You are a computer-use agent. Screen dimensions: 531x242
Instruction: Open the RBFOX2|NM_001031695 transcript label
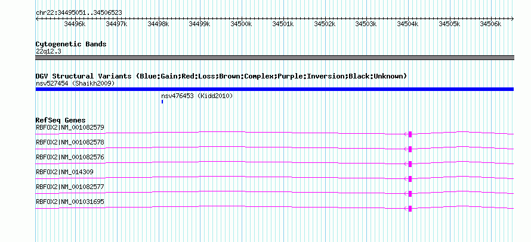70,202
